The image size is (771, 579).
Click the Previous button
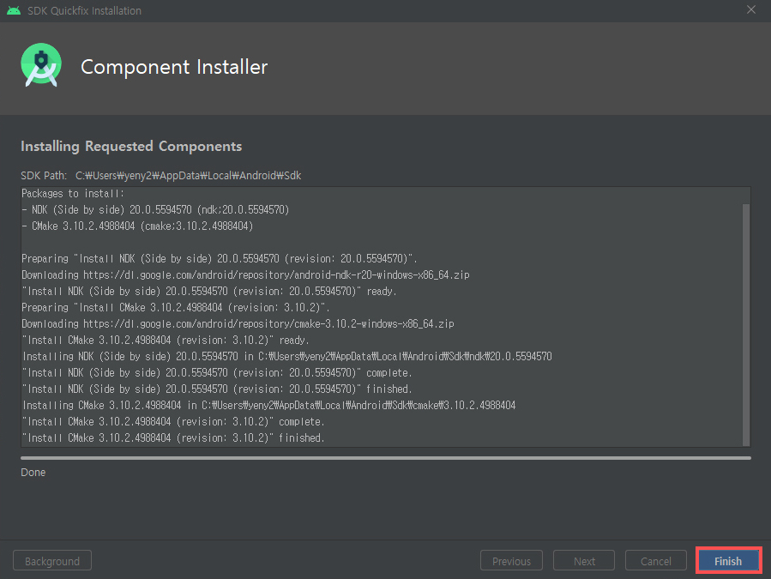tap(511, 561)
